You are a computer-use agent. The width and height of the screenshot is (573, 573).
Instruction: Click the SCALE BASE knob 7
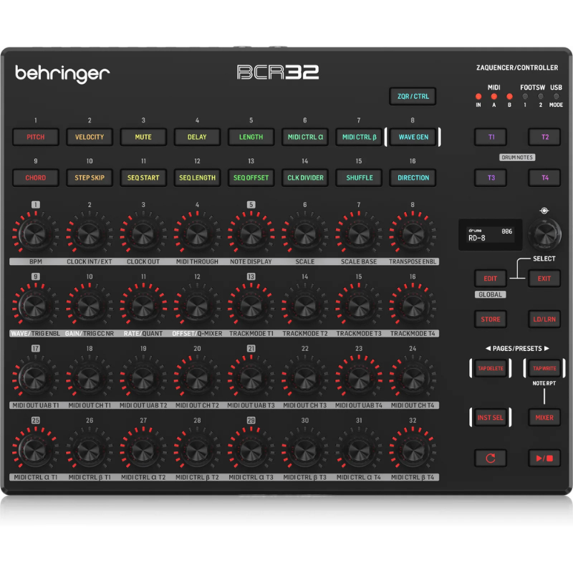358,233
